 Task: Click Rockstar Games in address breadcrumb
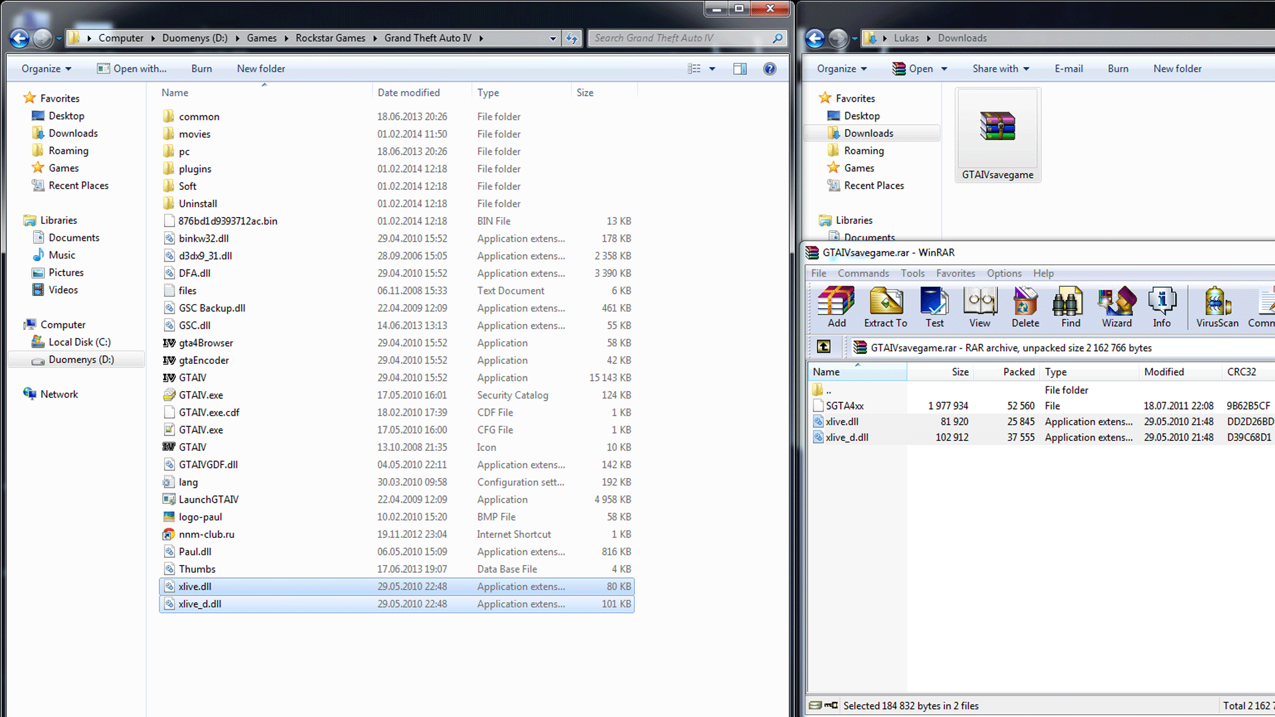(330, 39)
